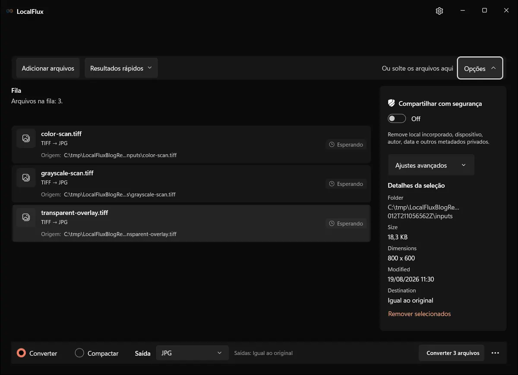518x375 pixels.
Task: Click Ou solte os arquivos aqui text
Action: [417, 68]
